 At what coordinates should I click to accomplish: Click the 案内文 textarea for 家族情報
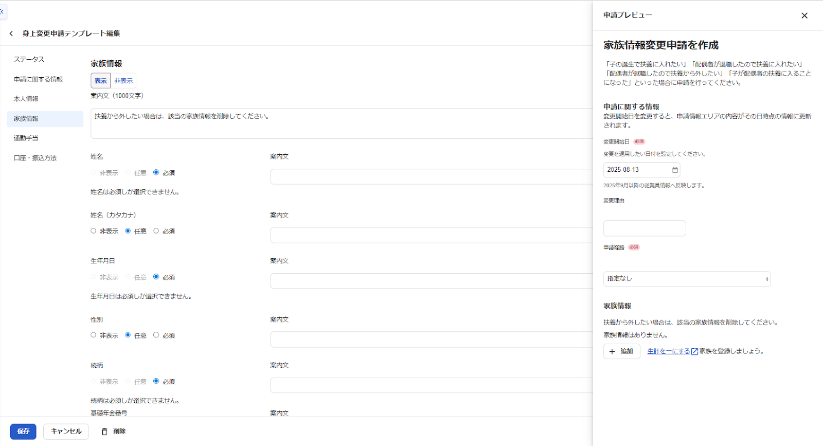[342, 123]
